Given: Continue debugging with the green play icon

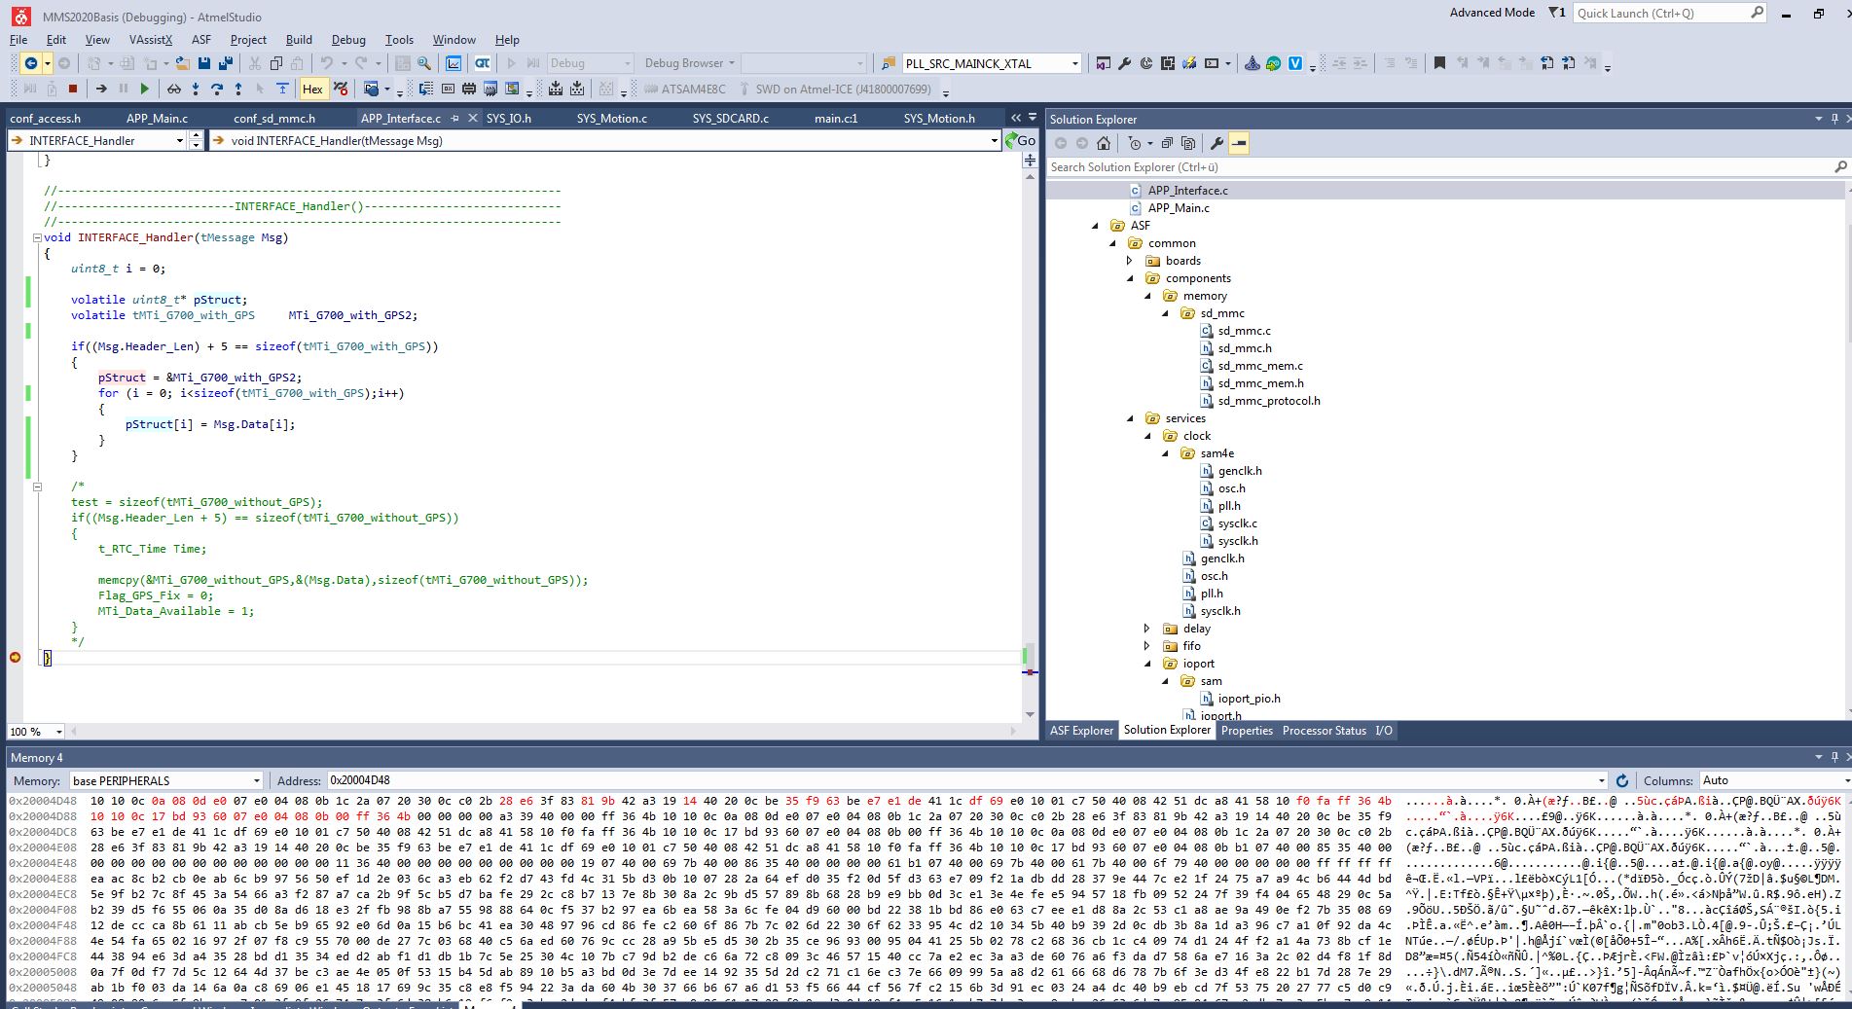Looking at the screenshot, I should point(144,89).
